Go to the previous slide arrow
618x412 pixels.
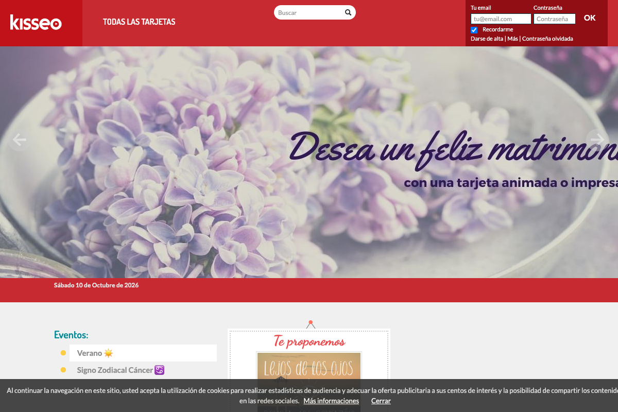[x=19, y=140]
